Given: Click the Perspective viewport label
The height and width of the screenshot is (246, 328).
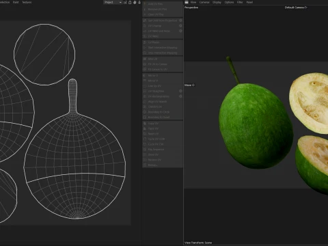Looking at the screenshot, I should click(191, 8).
